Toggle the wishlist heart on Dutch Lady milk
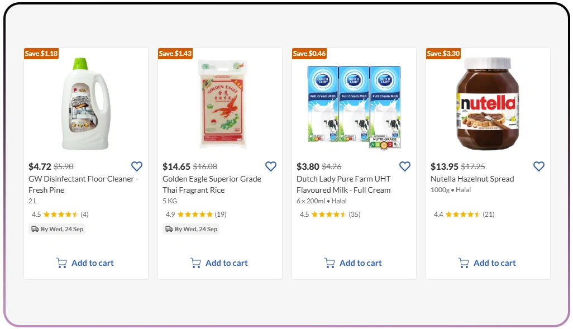This screenshot has width=573, height=329. tap(405, 166)
